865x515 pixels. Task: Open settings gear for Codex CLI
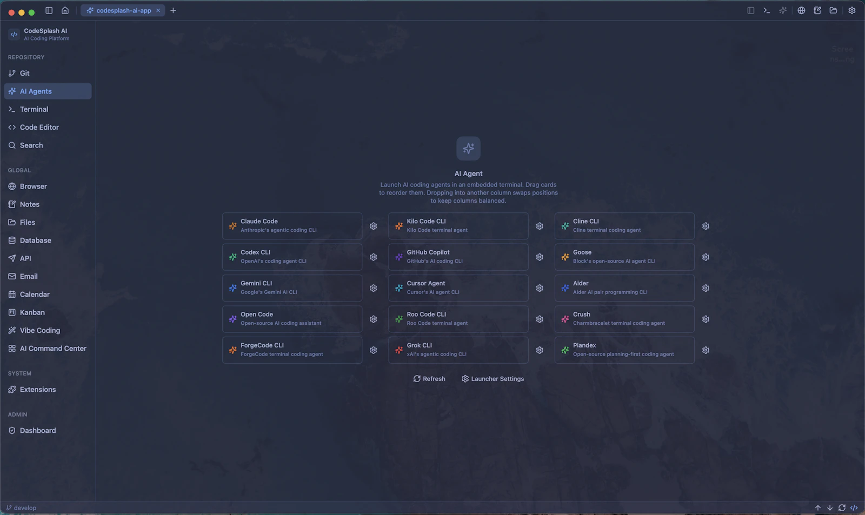pyautogui.click(x=374, y=257)
